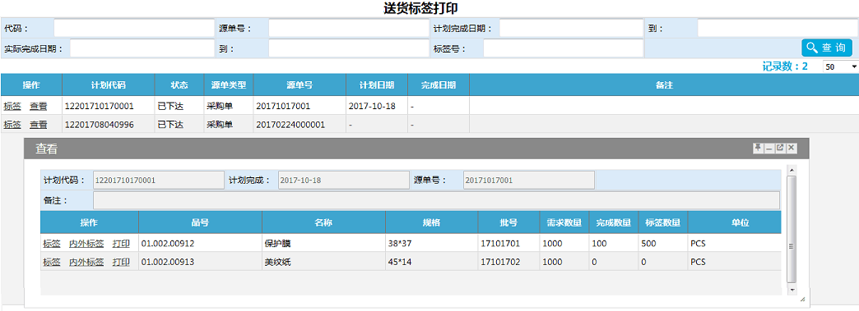Click the 完成日期 column header

(439, 85)
